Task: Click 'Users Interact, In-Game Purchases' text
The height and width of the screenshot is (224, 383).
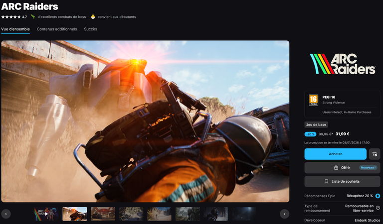Action: (x=347, y=112)
